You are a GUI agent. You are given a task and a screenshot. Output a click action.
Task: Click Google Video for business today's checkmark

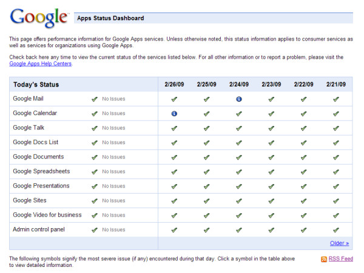pyautogui.click(x=95, y=215)
